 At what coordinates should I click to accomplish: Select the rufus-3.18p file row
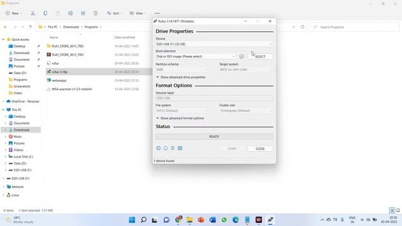point(99,72)
